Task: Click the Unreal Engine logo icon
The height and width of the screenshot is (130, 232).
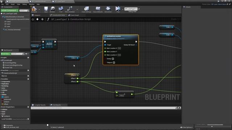Action: [1, 1]
